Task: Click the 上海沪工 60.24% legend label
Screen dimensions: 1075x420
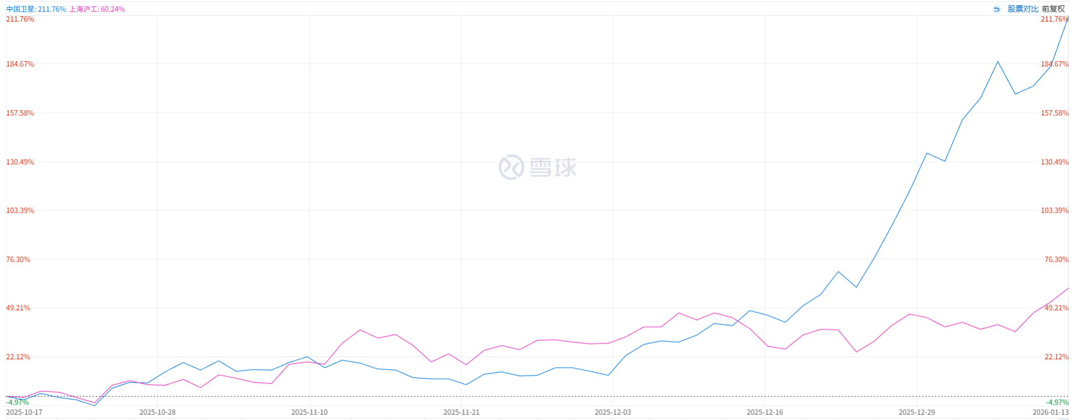Action: (x=97, y=9)
